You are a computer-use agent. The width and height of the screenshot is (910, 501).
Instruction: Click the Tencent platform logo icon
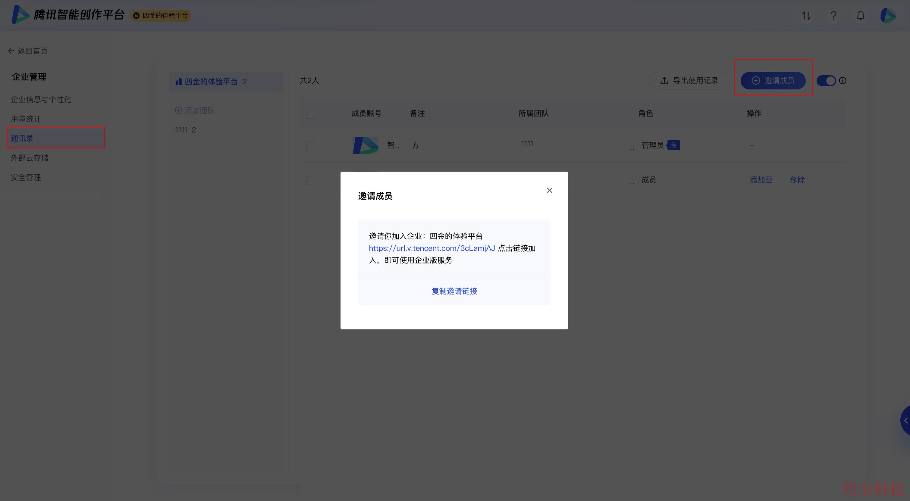click(x=20, y=15)
